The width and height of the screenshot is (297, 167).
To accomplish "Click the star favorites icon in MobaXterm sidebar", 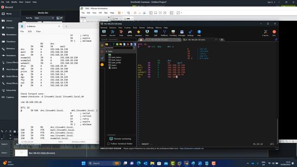I will pos(102,45).
